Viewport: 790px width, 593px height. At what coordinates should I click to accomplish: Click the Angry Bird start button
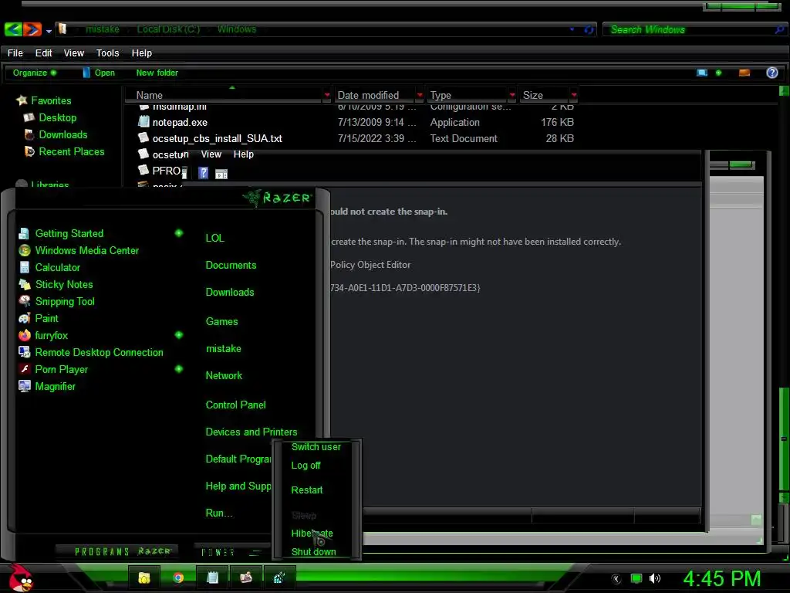pyautogui.click(x=20, y=578)
